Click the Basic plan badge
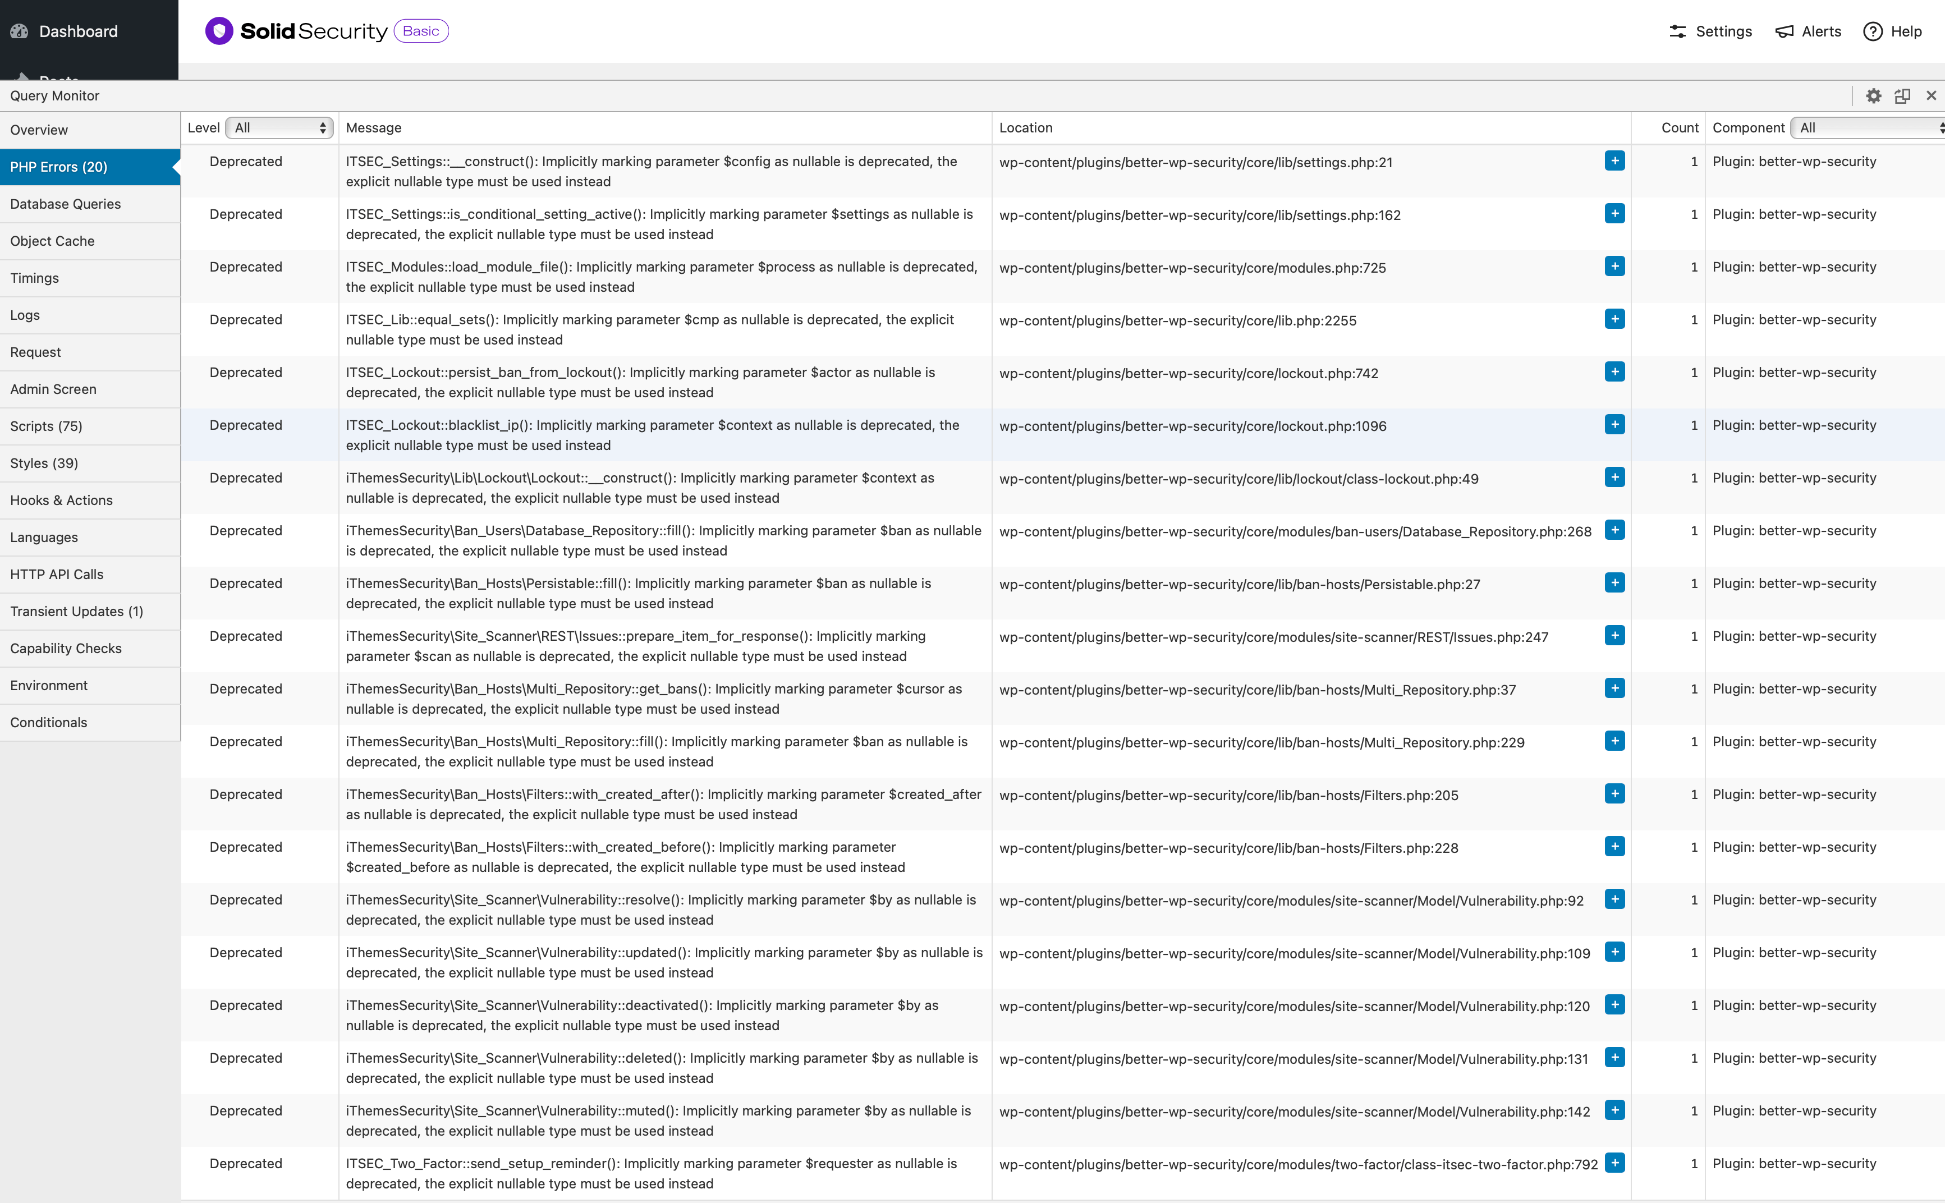 [x=421, y=31]
